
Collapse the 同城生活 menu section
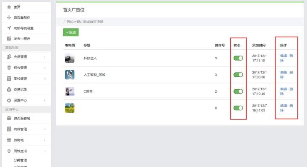pos(44,151)
